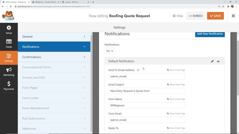Open the browser zoom magnifier icon
Screen dimensions: 239x134
(219, 7)
